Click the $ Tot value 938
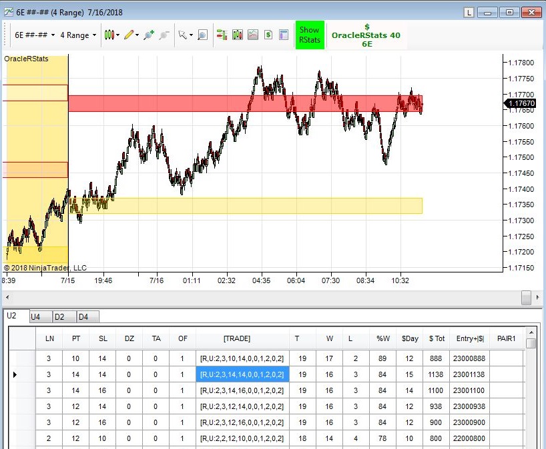This screenshot has height=449, width=546. 436,406
